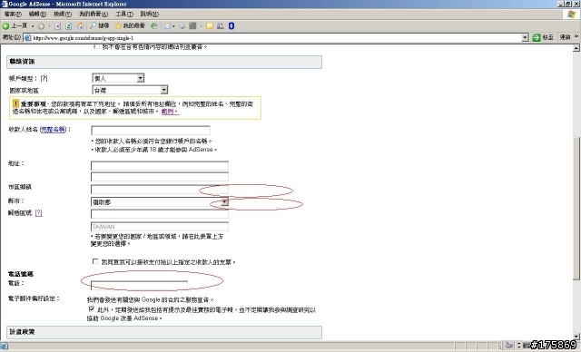Click the Windows flag throbber logo

[571, 15]
